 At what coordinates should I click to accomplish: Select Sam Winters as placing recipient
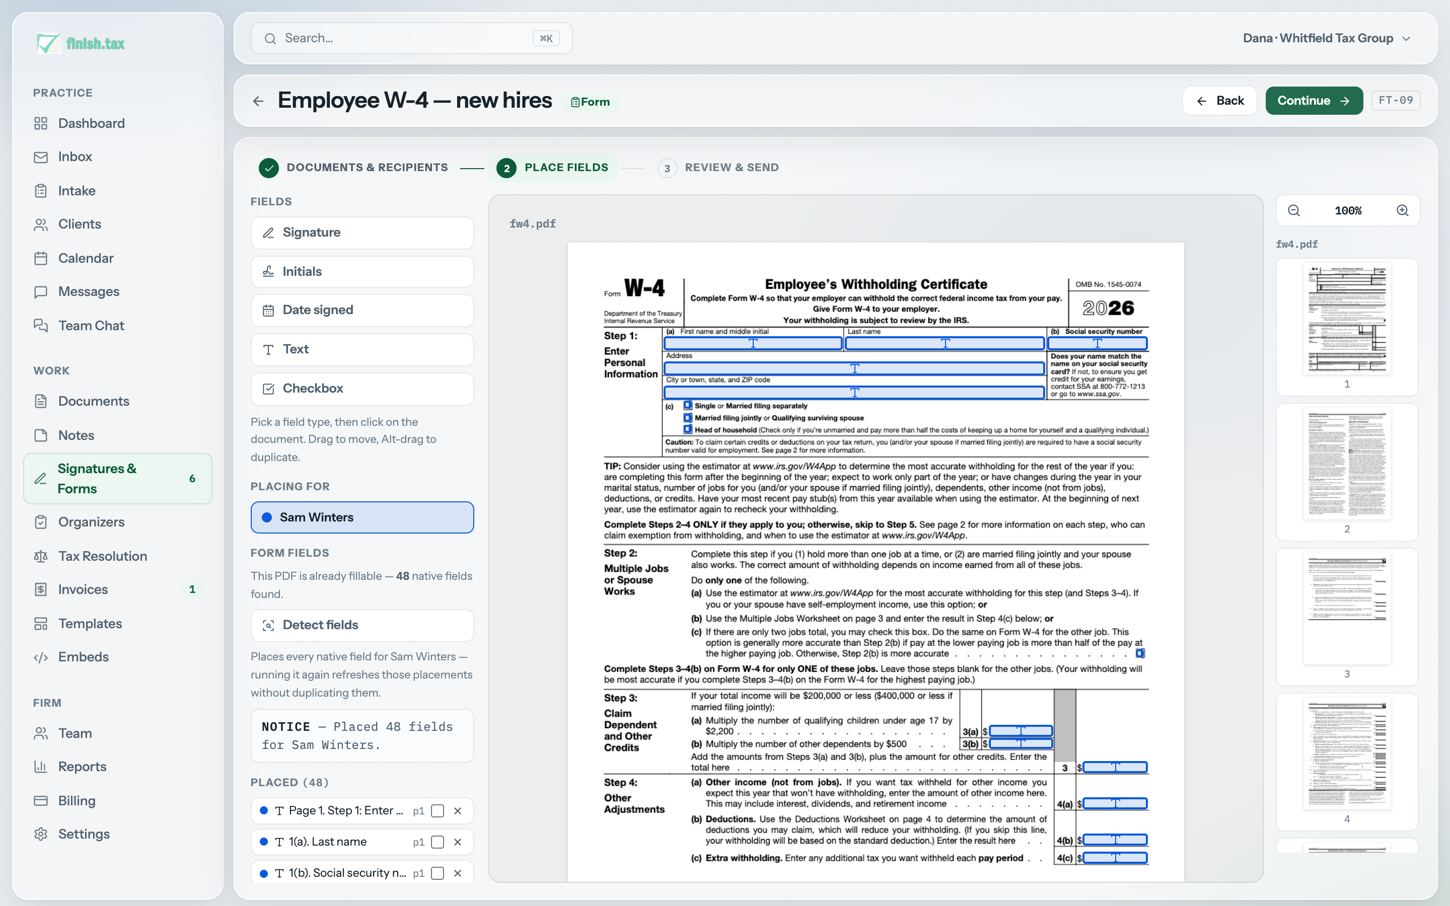click(362, 517)
